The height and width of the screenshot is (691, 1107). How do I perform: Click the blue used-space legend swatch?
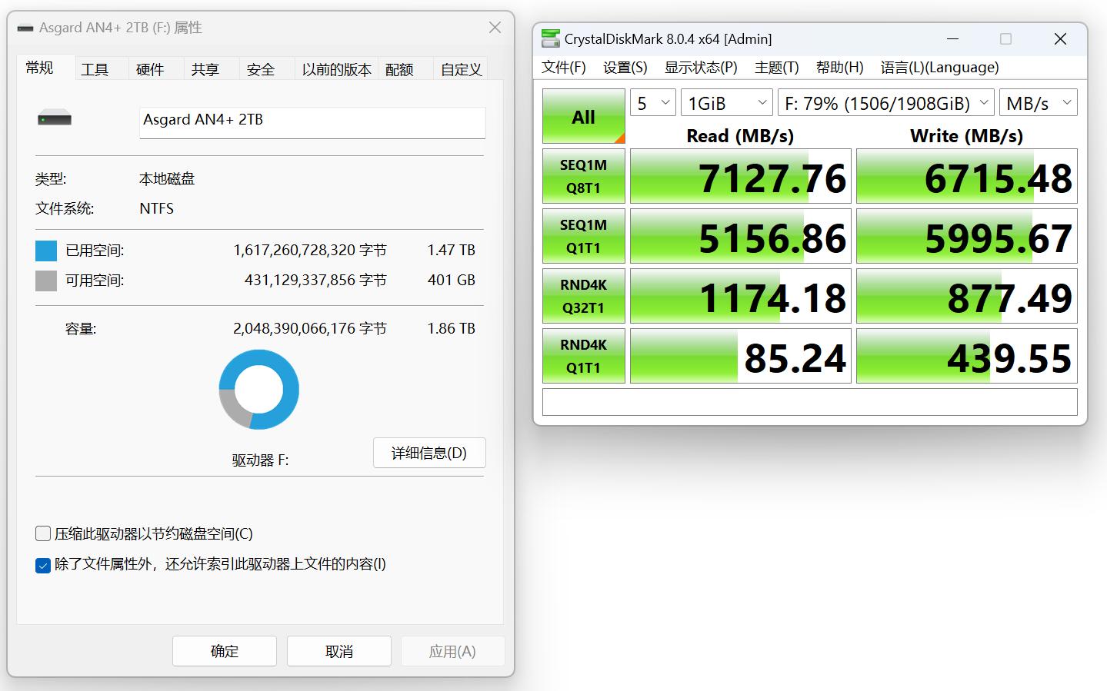[x=44, y=249]
